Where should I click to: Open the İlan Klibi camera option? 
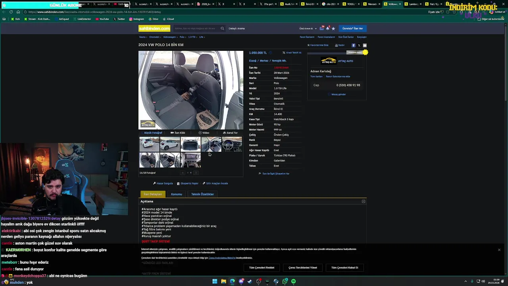(178, 133)
